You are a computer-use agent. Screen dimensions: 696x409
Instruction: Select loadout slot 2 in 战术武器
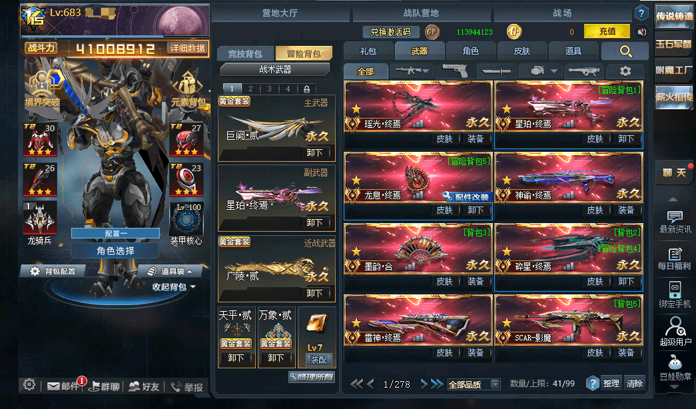coord(251,89)
